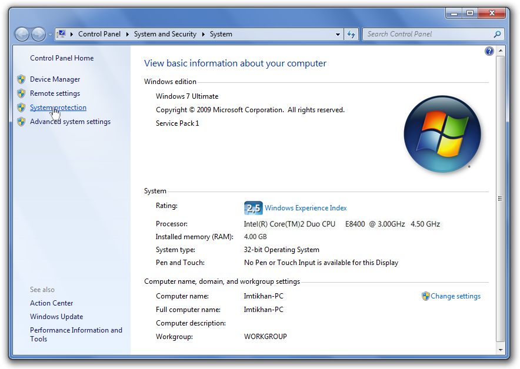Image resolution: width=520 pixels, height=369 pixels.
Task: Click the scrollbar down arrow
Action: coord(501,350)
